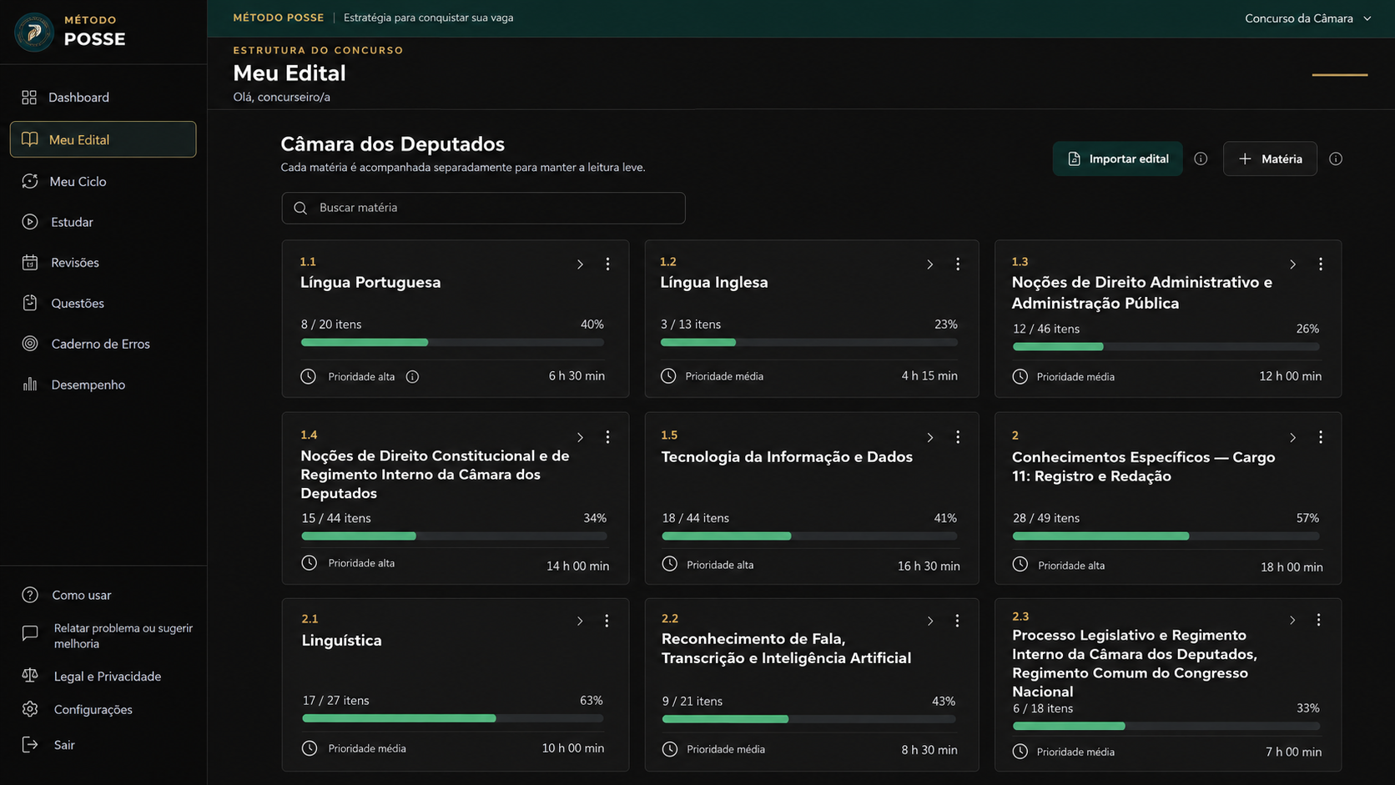The height and width of the screenshot is (785, 1395).
Task: Click the Método Posse logo icon
Action: pos(34,32)
